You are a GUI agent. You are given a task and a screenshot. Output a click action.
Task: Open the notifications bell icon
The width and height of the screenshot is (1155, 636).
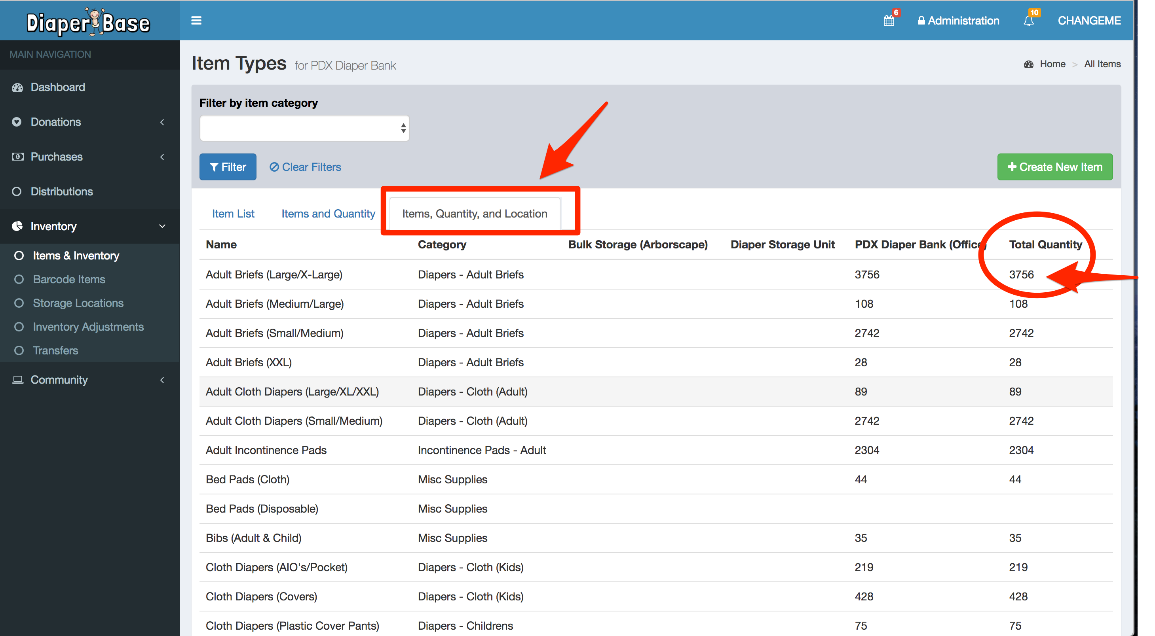click(x=1029, y=21)
